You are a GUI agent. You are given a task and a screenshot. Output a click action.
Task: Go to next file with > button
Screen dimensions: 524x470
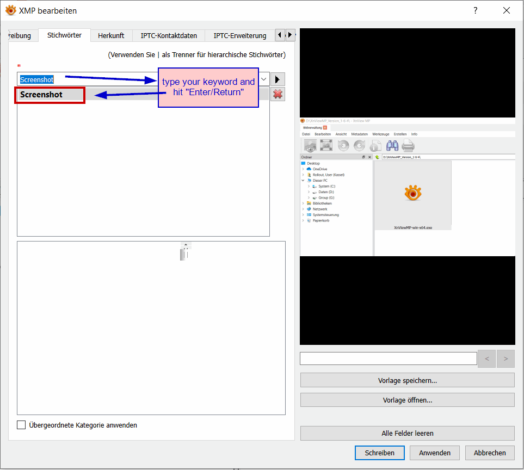505,358
